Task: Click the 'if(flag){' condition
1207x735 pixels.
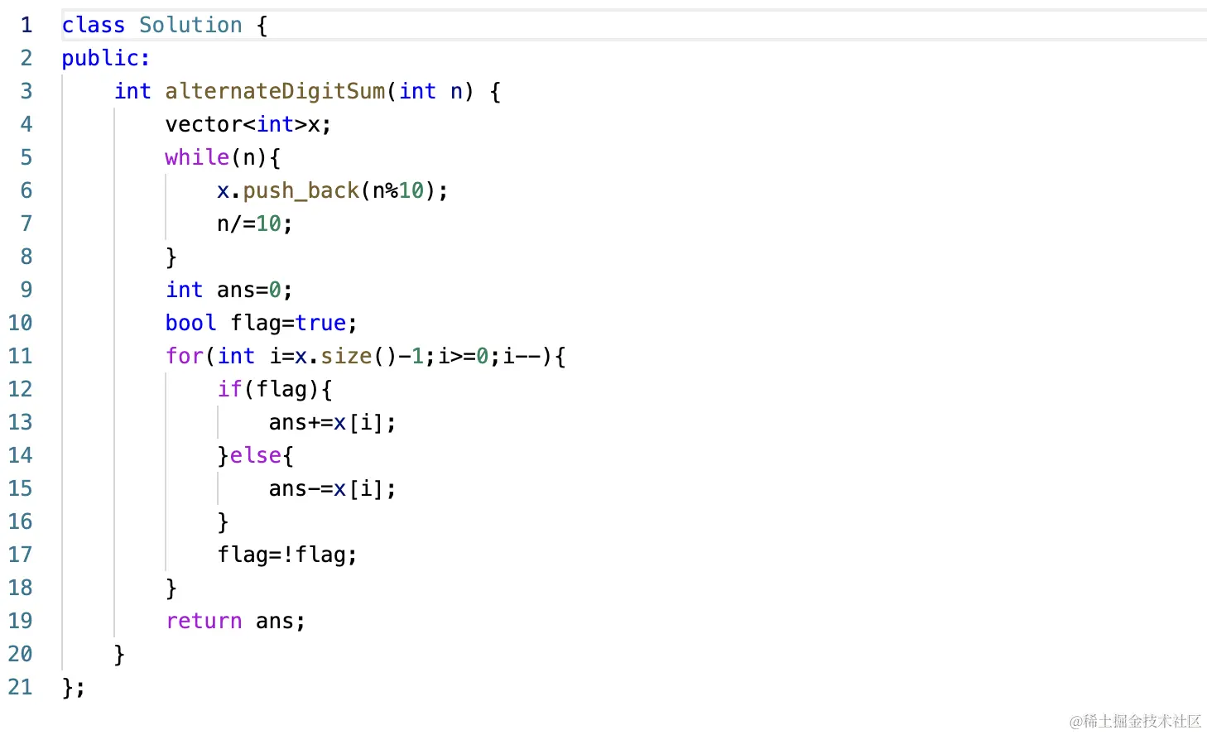Action: click(x=275, y=389)
